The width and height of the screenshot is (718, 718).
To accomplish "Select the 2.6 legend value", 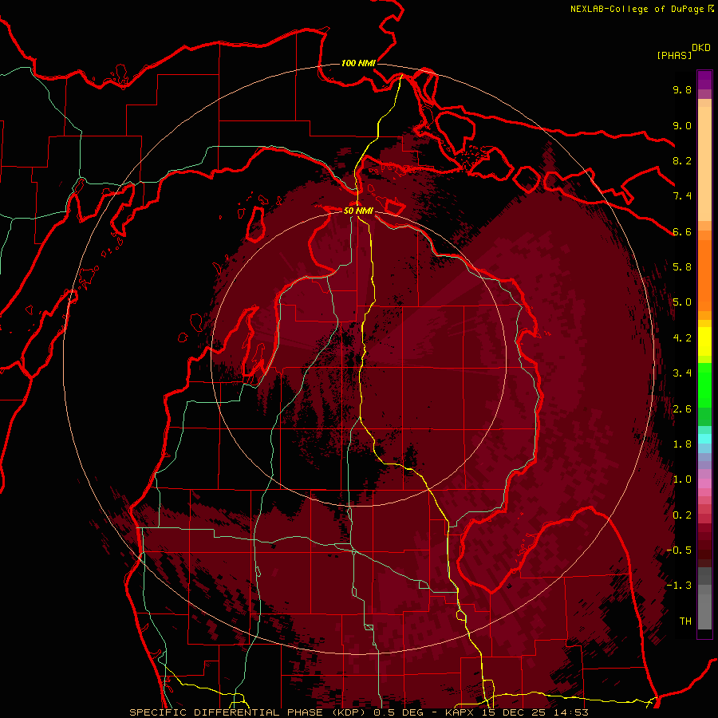I will pos(682,409).
